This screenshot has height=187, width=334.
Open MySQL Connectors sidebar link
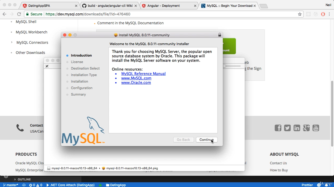tap(32, 43)
